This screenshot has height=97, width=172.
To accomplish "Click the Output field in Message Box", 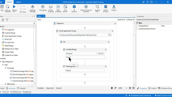I will (85, 71).
